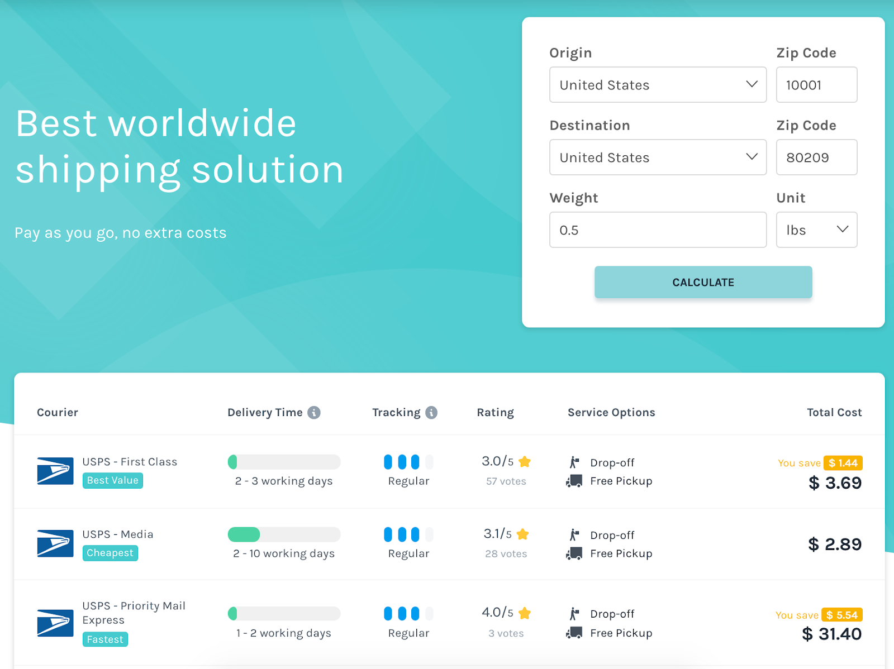The height and width of the screenshot is (669, 894).
Task: Click the Origin Zip Code field
Action: 816,85
